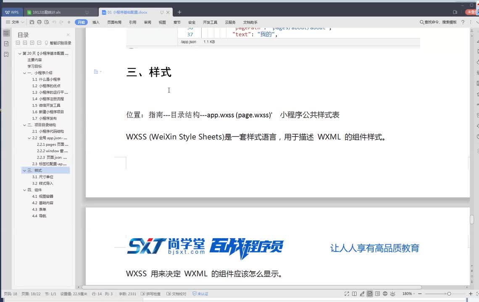Collapse the 三、样式 outline section

tap(25, 171)
